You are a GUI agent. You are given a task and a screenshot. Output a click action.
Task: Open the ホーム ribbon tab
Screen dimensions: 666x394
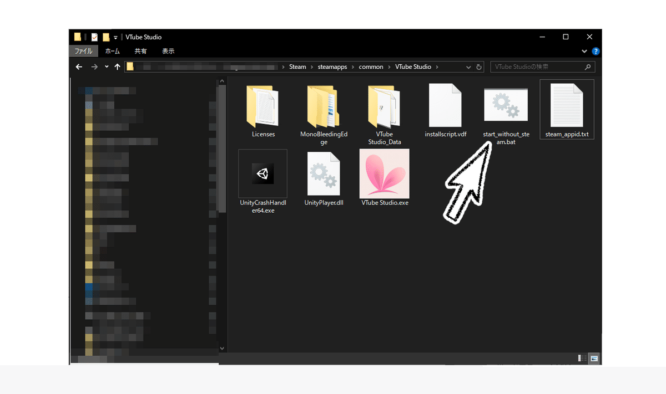112,51
